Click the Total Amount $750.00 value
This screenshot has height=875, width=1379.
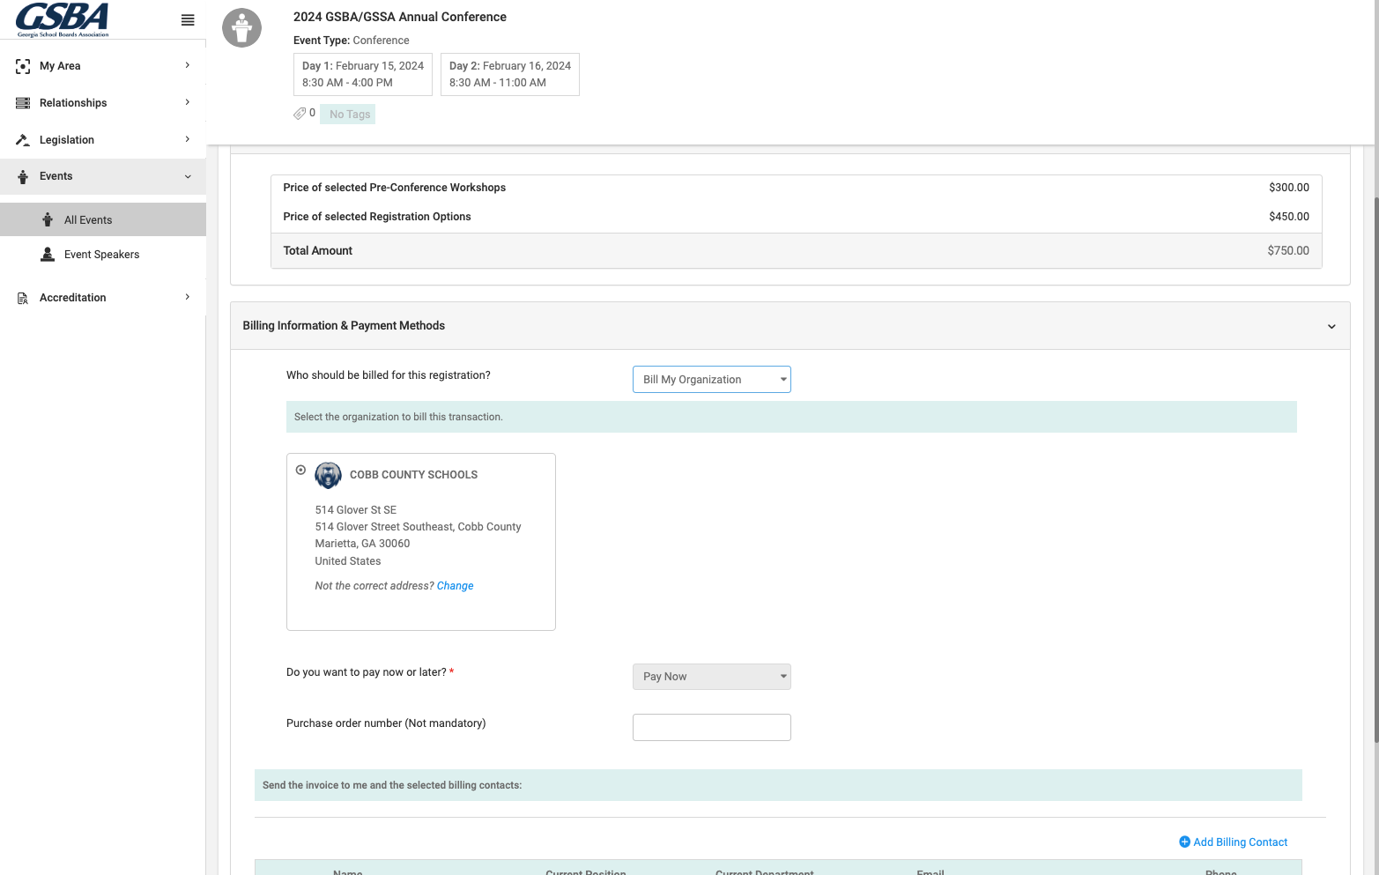[1288, 251]
